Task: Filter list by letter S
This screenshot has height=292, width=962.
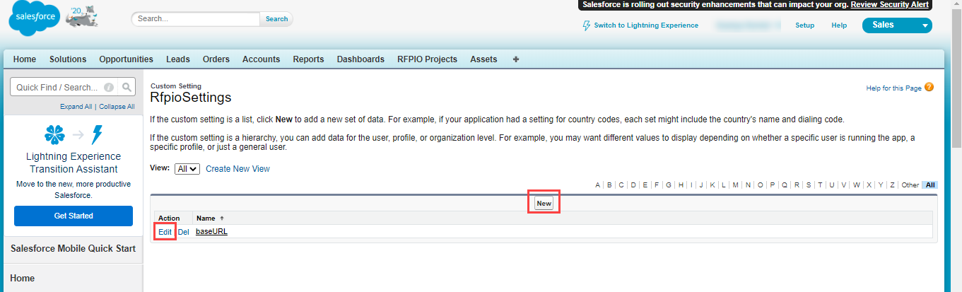Action: point(809,185)
